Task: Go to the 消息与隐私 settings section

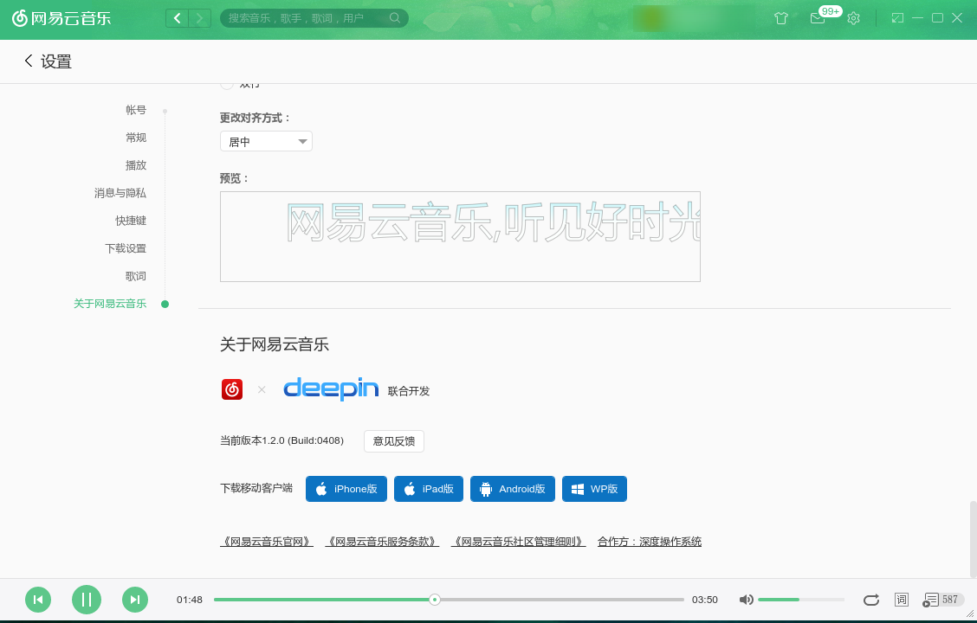Action: (120, 193)
